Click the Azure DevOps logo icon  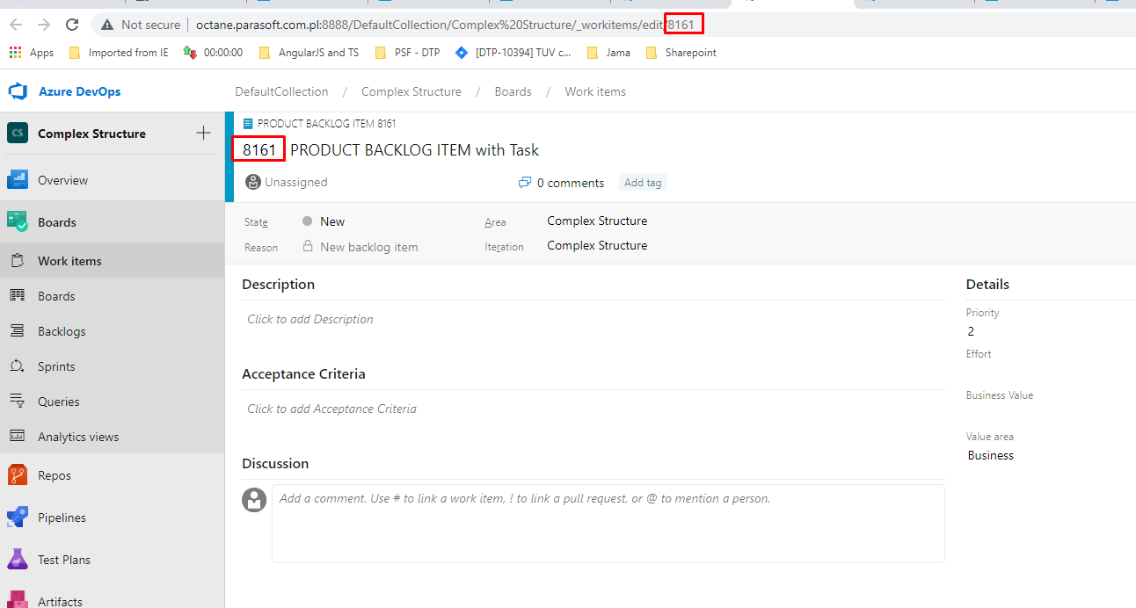coord(18,91)
